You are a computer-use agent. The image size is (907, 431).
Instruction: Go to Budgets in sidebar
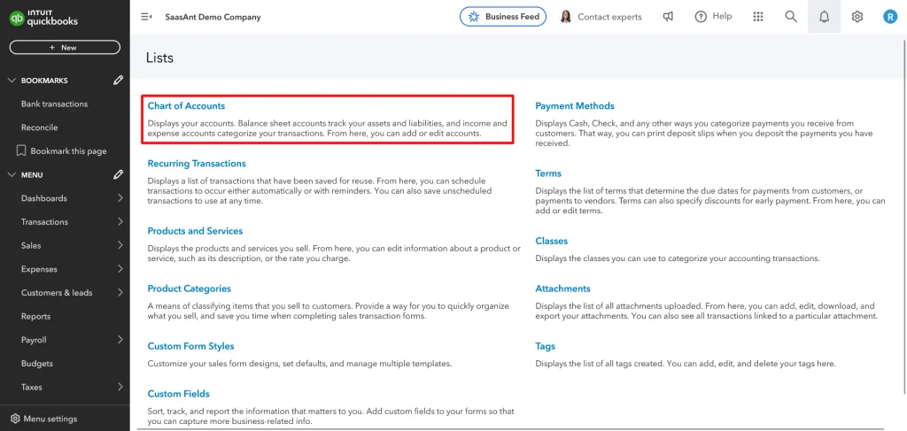click(x=37, y=364)
